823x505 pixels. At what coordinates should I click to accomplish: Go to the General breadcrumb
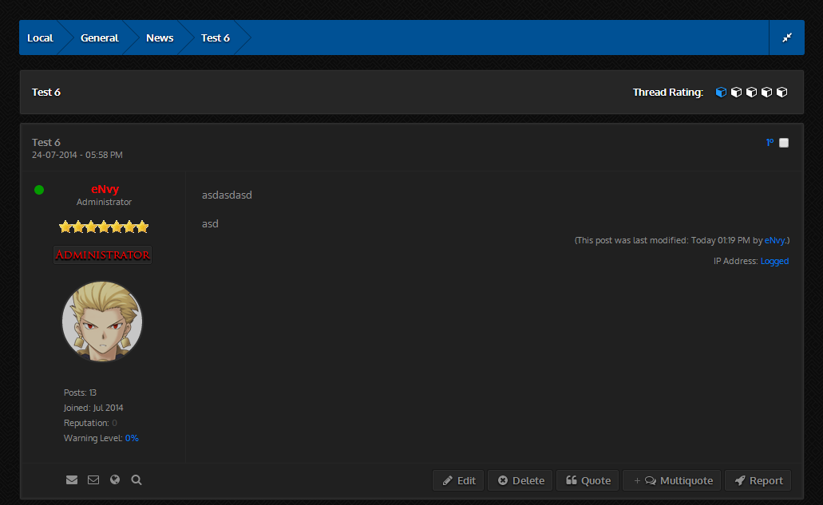pos(99,37)
